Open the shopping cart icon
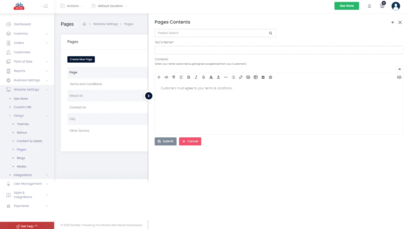The width and height of the screenshot is (408, 229). point(382,6)
